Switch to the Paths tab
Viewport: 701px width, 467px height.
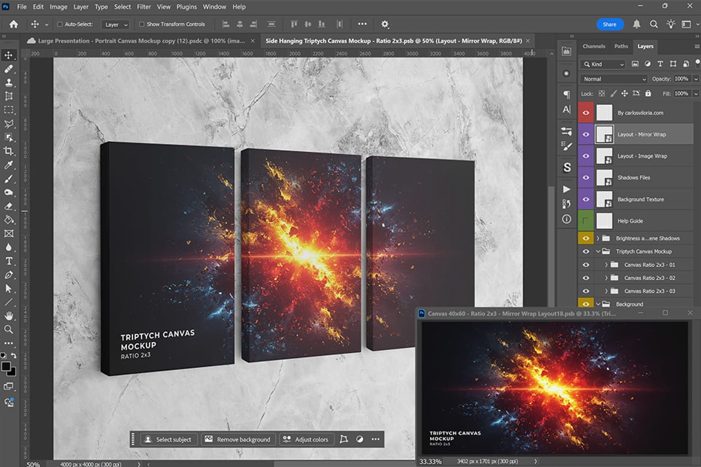(621, 46)
